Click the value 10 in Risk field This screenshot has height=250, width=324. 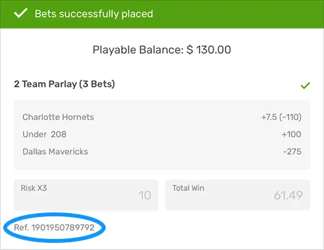coord(145,196)
